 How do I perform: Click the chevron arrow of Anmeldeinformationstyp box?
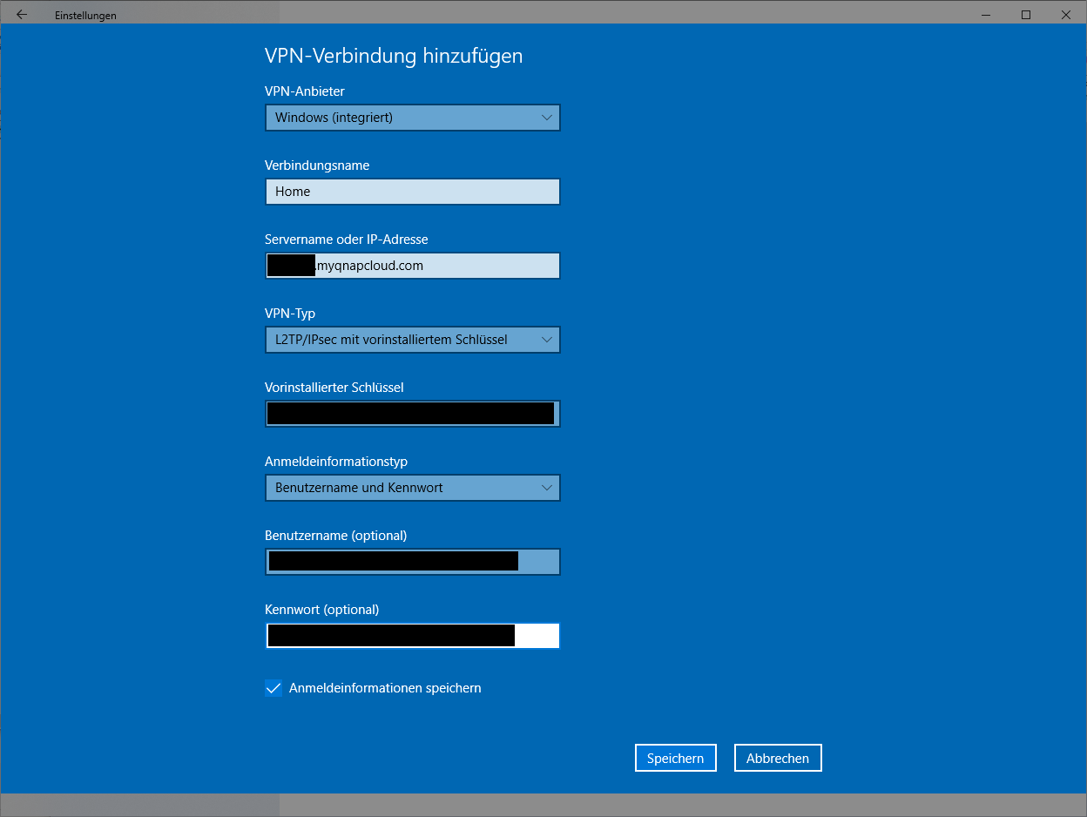(546, 488)
